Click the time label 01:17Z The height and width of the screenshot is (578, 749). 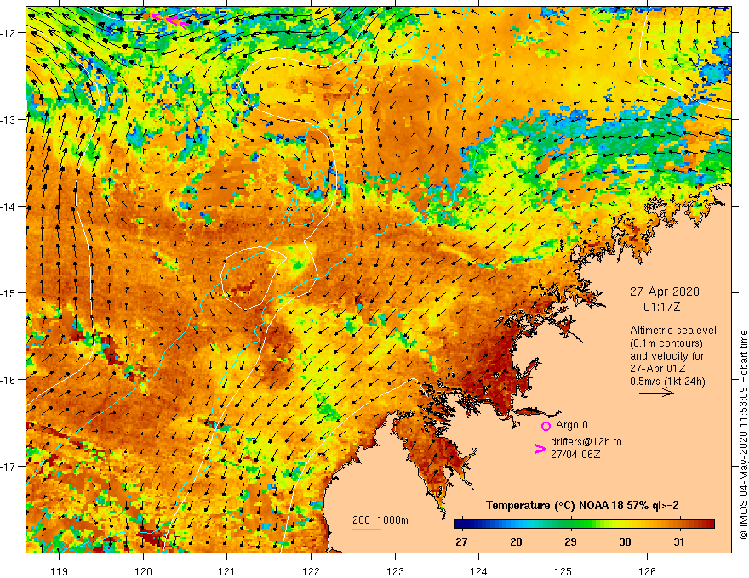click(661, 307)
